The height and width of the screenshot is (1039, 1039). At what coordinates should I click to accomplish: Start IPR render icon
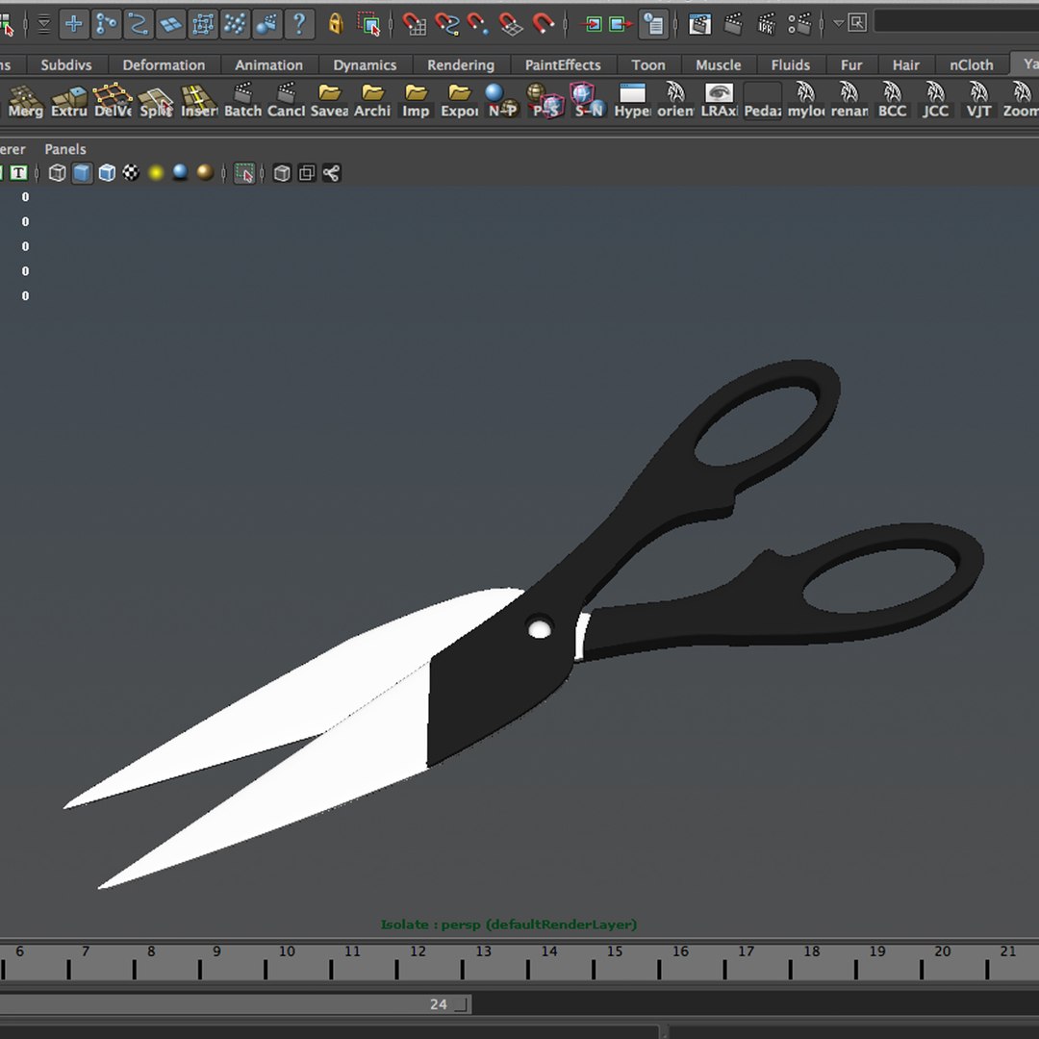tap(766, 24)
